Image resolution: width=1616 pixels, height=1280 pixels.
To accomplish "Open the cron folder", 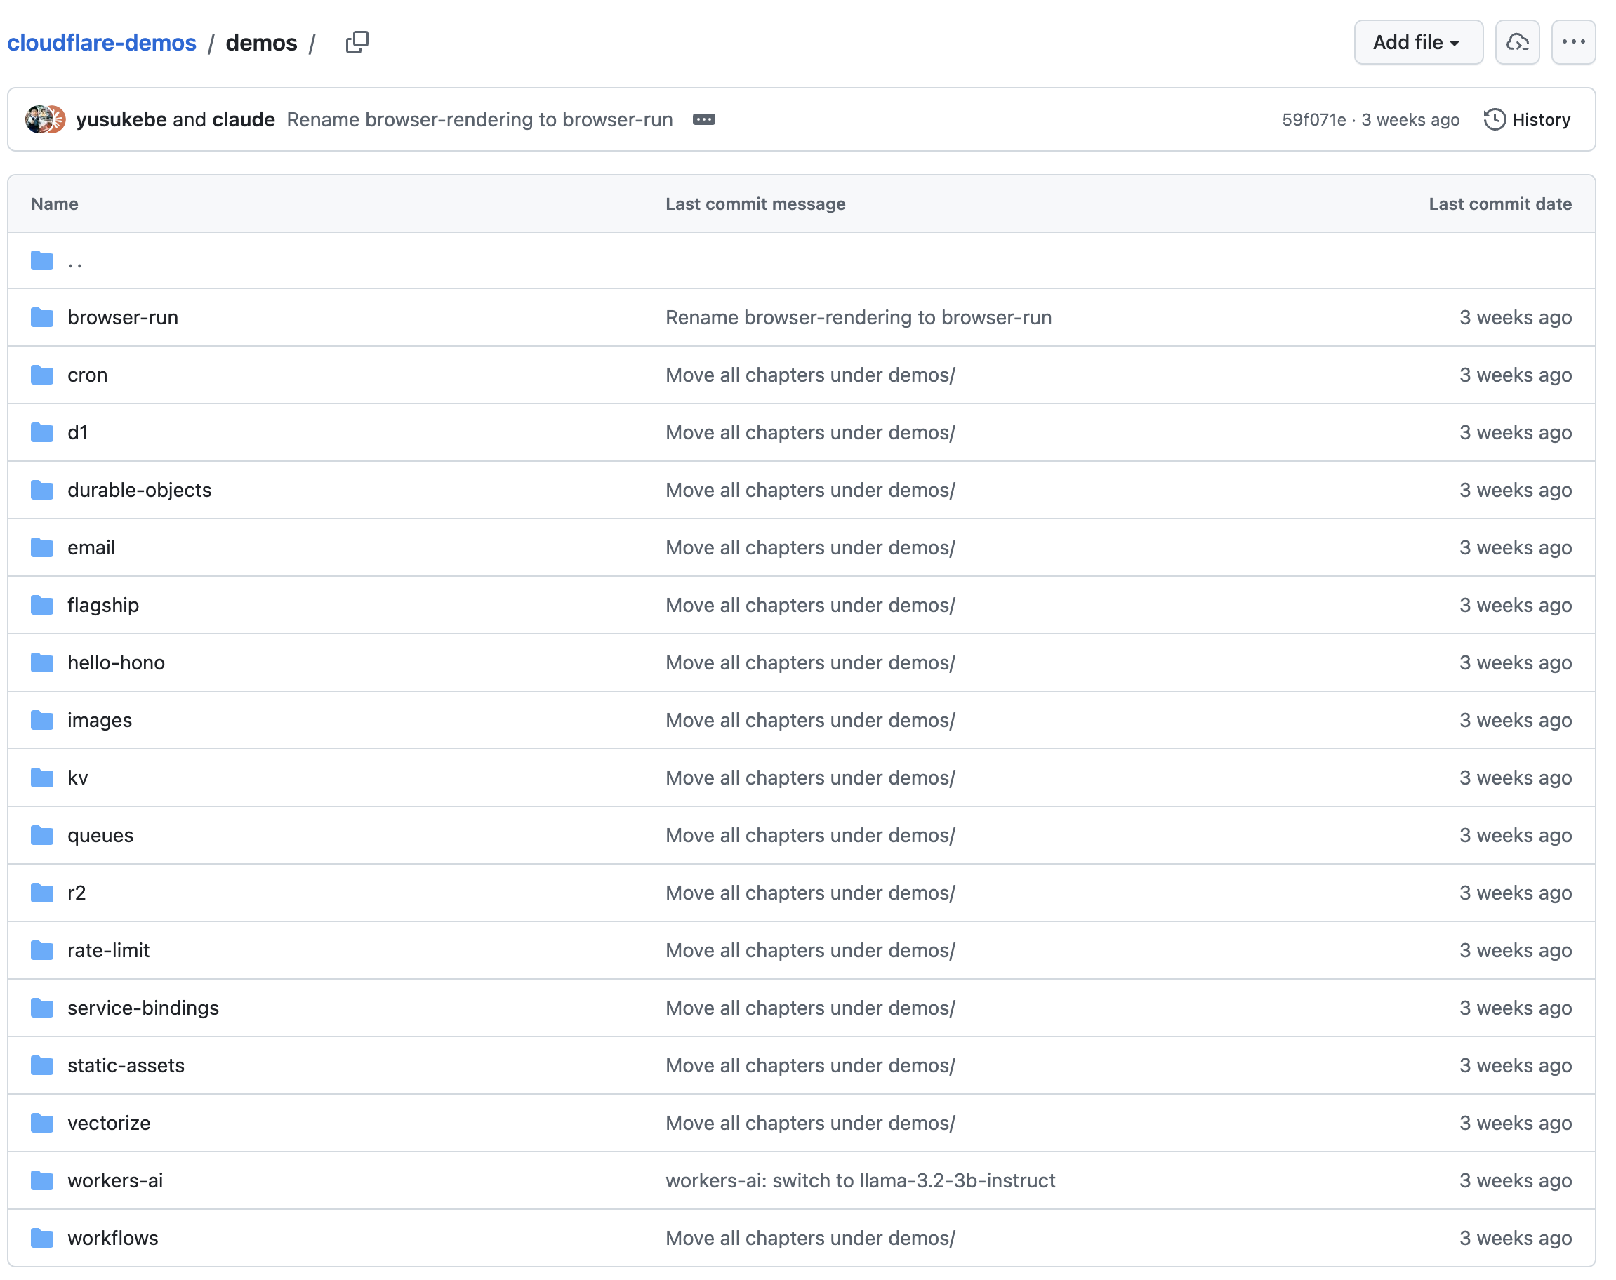I will [88, 375].
